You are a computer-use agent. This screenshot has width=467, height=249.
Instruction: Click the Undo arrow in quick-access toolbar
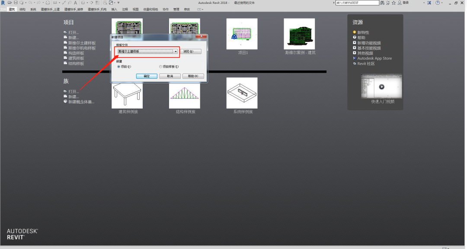click(30, 3)
